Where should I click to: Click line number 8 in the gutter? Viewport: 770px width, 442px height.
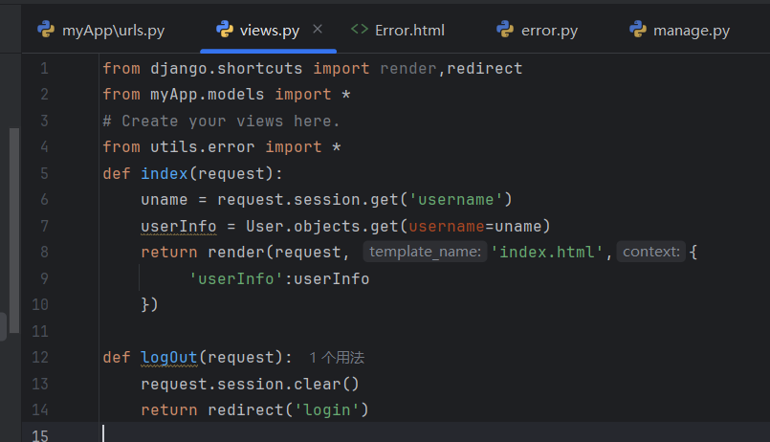(x=44, y=252)
